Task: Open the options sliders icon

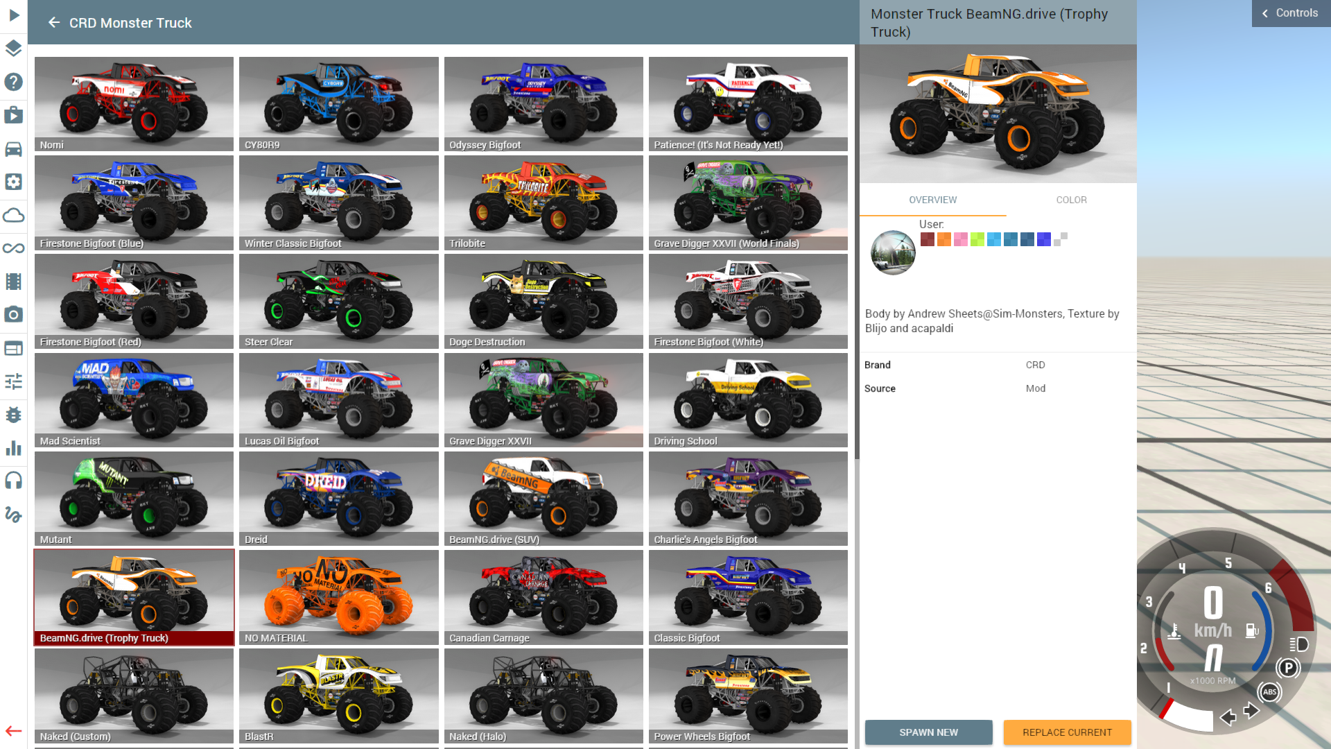Action: (14, 381)
